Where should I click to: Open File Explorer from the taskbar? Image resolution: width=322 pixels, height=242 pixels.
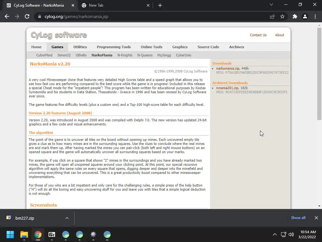tap(24, 234)
